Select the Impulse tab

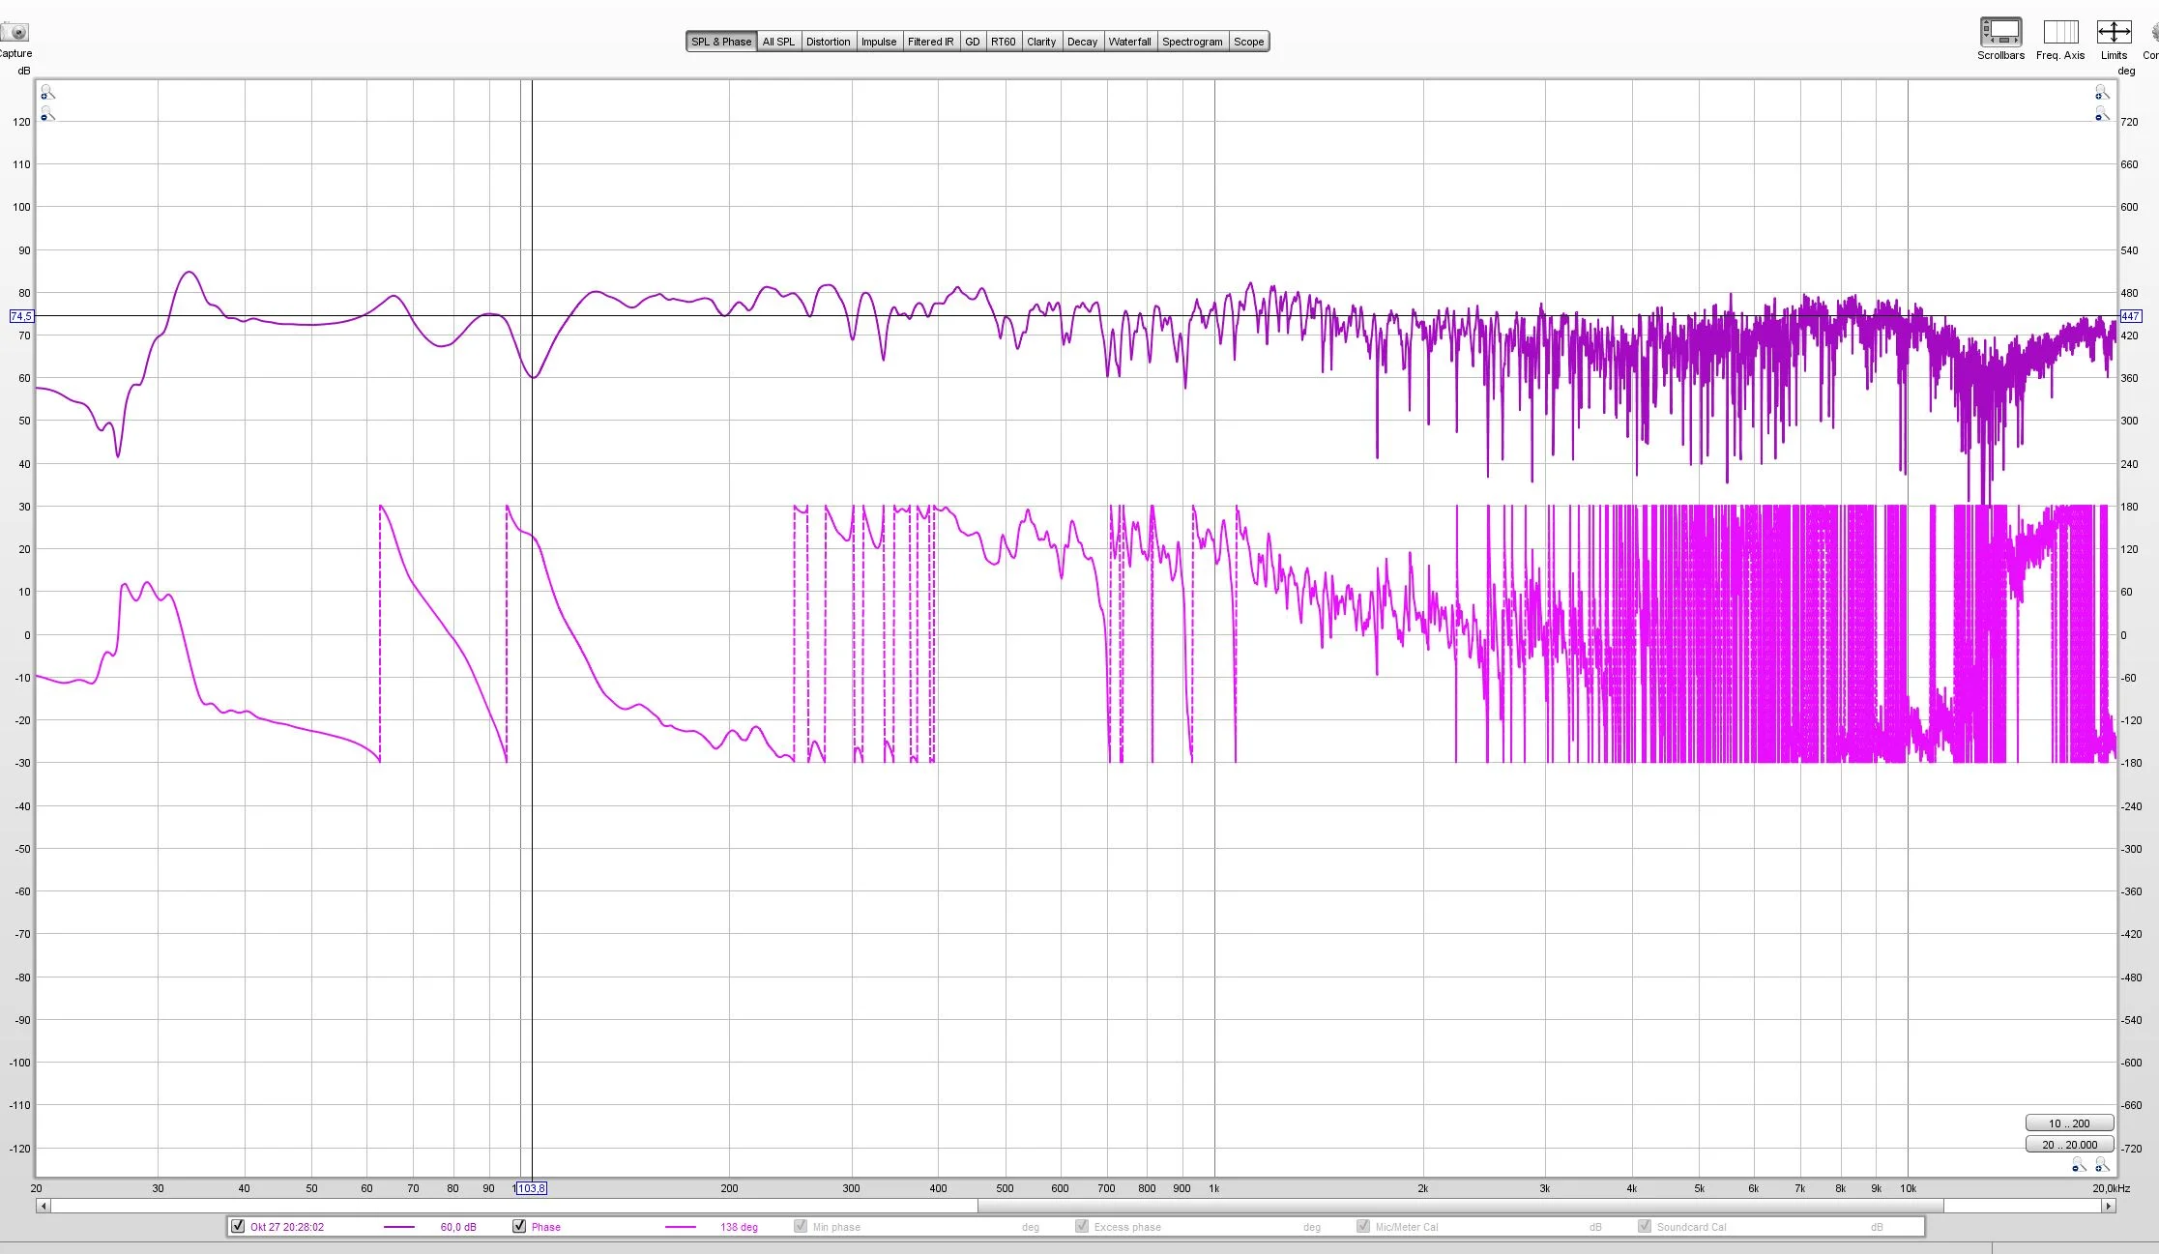tap(879, 42)
